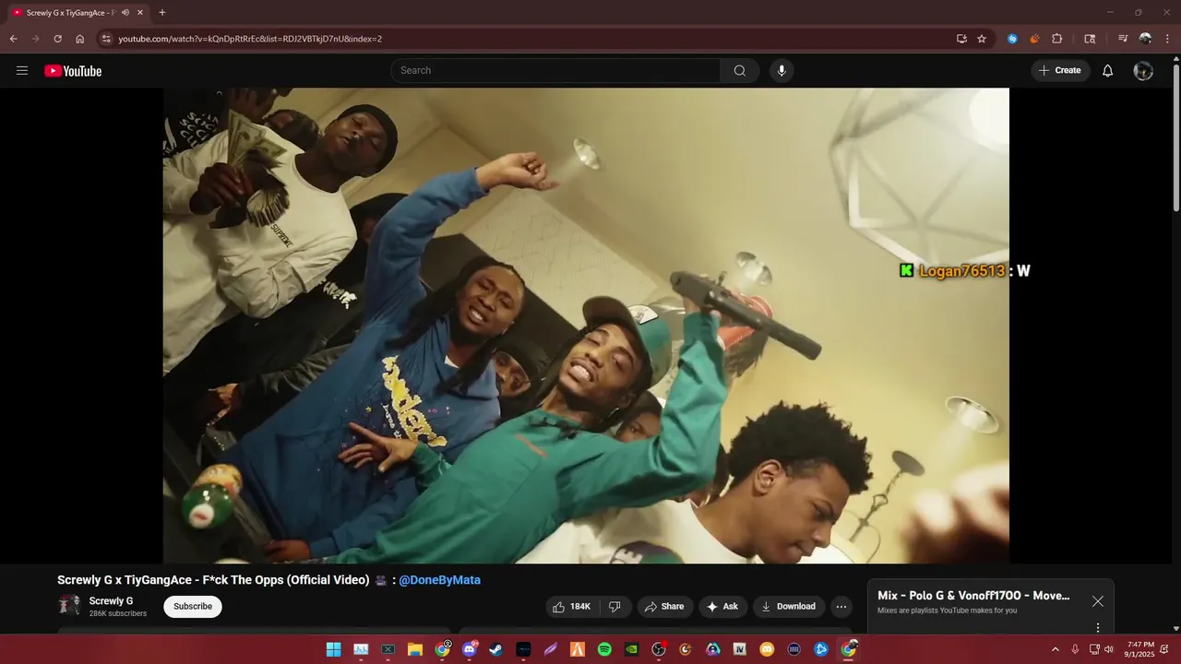The image size is (1181, 664).
Task: Open Discord from taskbar
Action: [469, 649]
